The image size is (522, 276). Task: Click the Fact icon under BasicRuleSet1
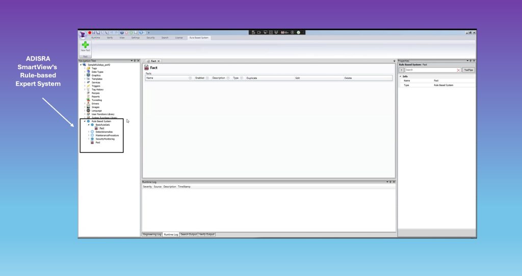(96, 128)
